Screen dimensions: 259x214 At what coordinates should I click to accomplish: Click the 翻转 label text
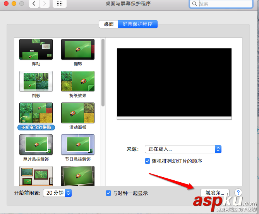78,64
